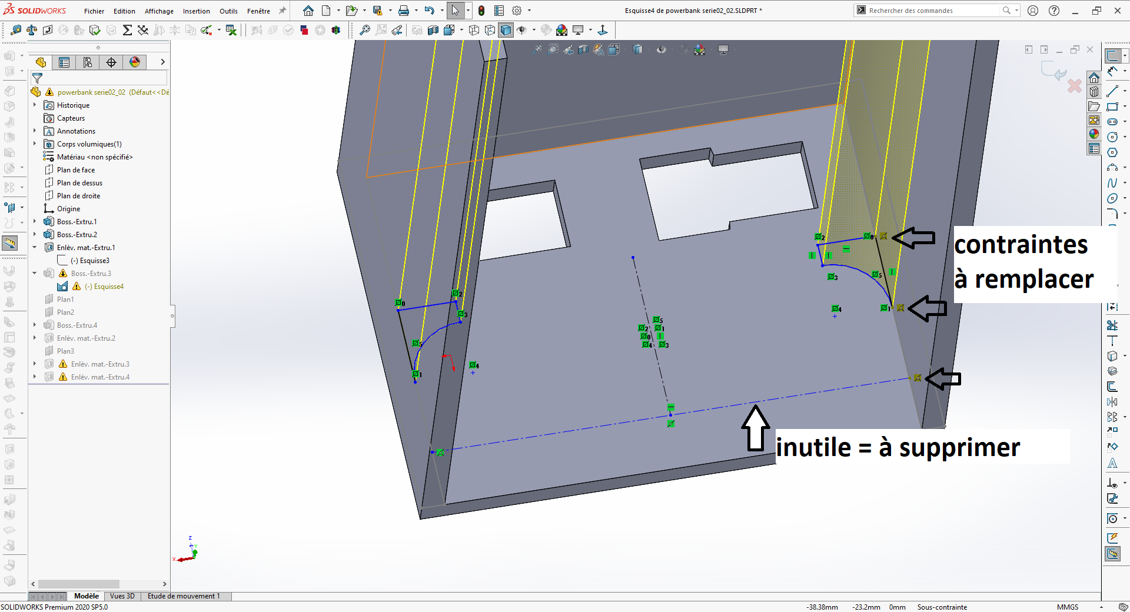Click the Print icon
The image size is (1130, 612).
404,11
